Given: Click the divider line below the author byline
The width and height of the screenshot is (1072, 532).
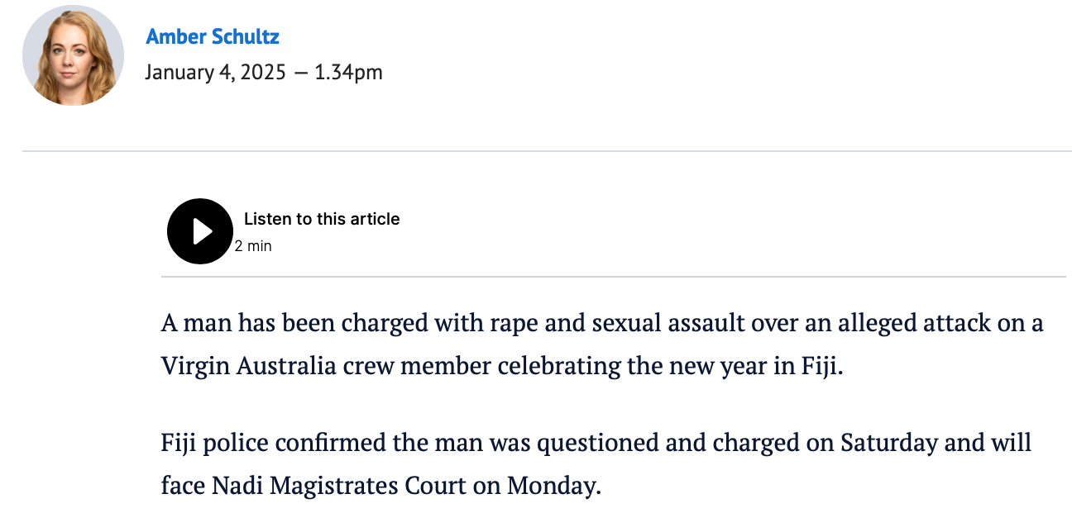Looking at the screenshot, I should tap(546, 151).
